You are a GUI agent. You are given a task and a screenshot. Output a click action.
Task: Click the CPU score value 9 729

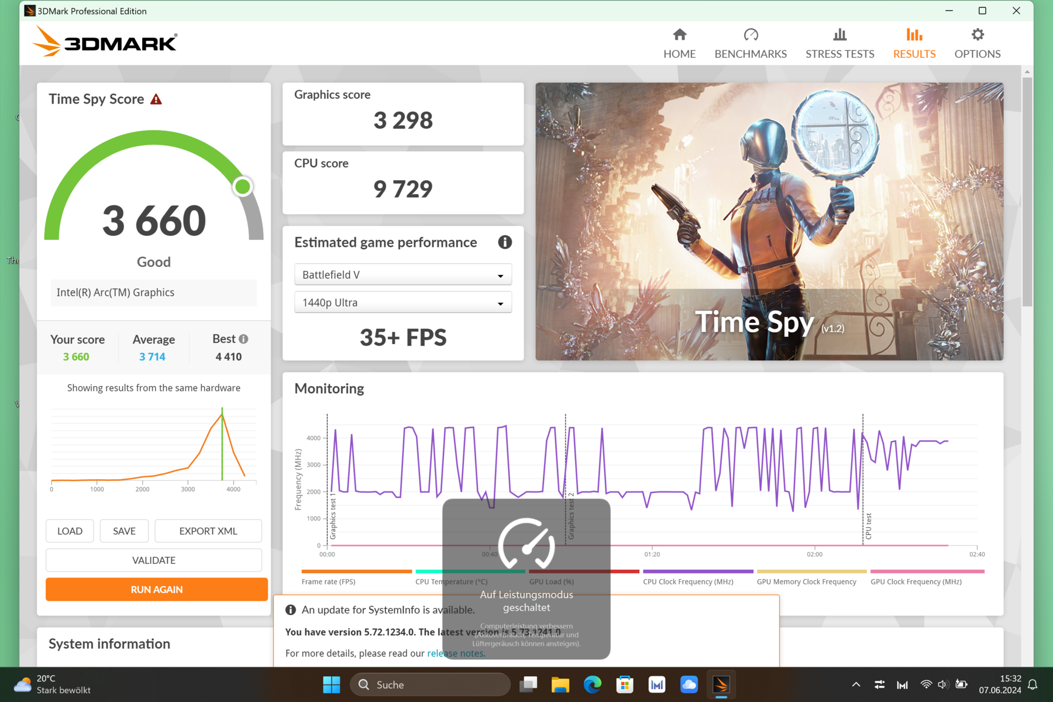(403, 189)
